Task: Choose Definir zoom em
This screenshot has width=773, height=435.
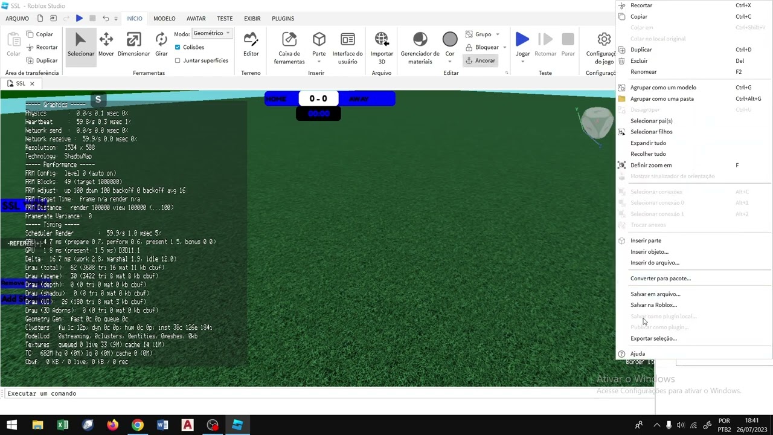Action: [x=694, y=166]
